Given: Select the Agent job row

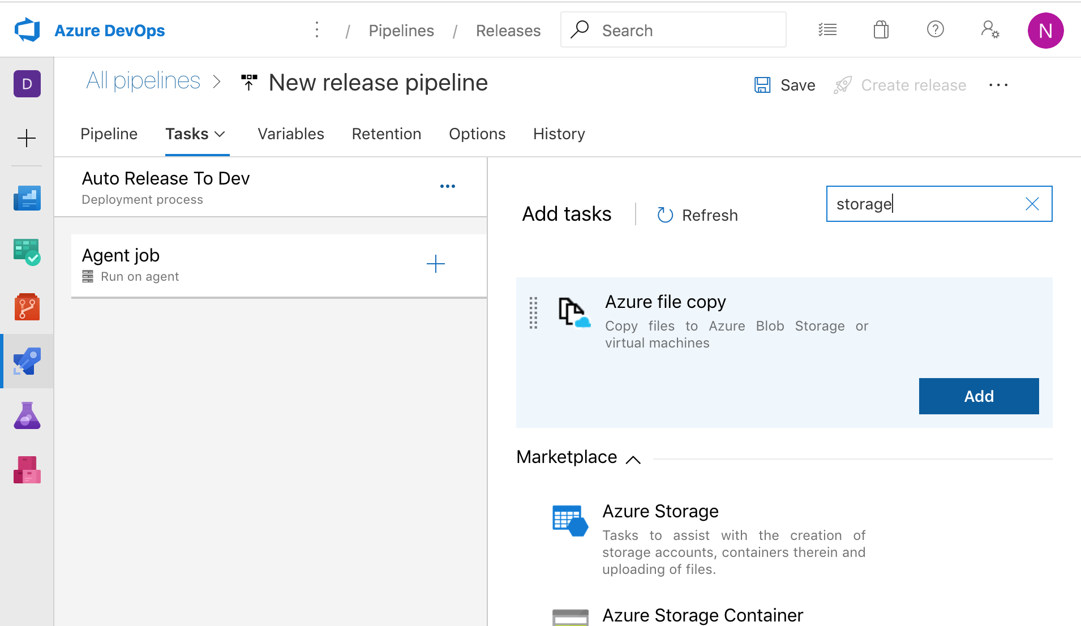Looking at the screenshot, I should (279, 265).
